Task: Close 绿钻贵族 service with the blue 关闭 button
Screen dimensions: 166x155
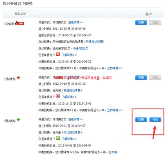Action: (155, 120)
